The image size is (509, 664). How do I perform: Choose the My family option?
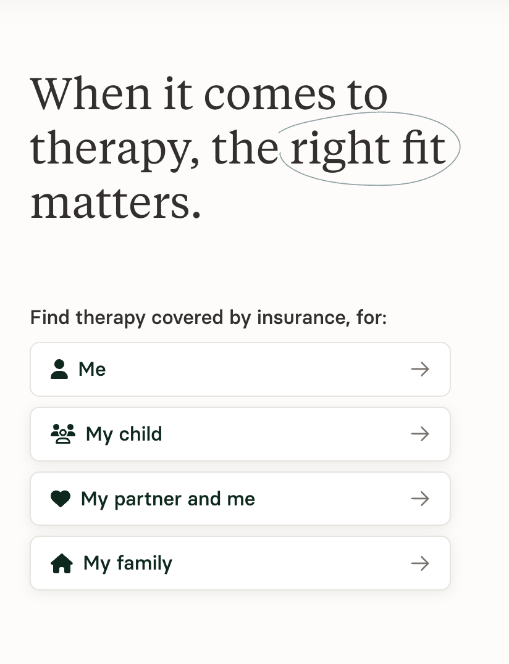[x=240, y=563]
